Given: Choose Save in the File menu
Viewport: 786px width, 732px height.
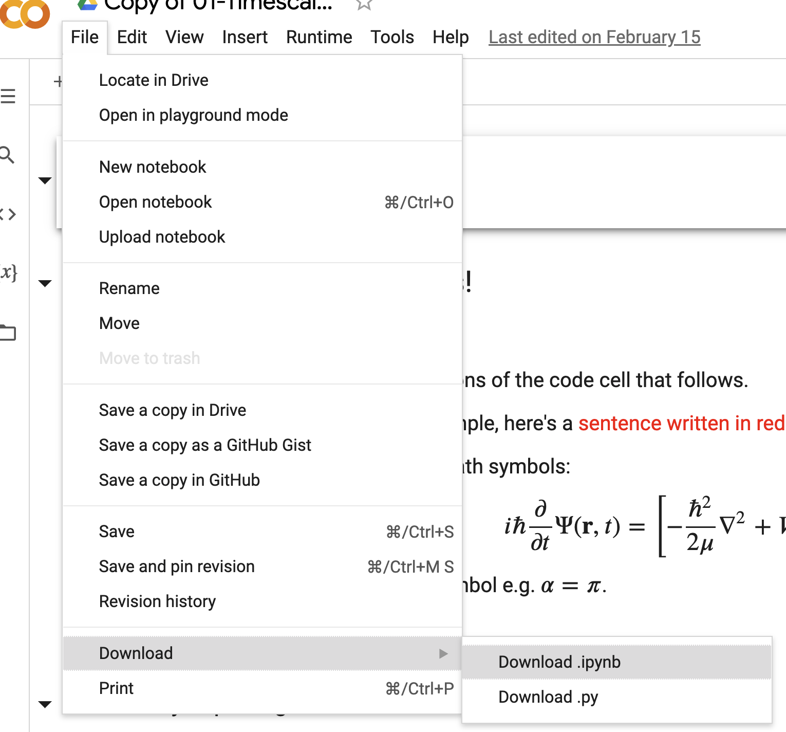Looking at the screenshot, I should coord(262,532).
